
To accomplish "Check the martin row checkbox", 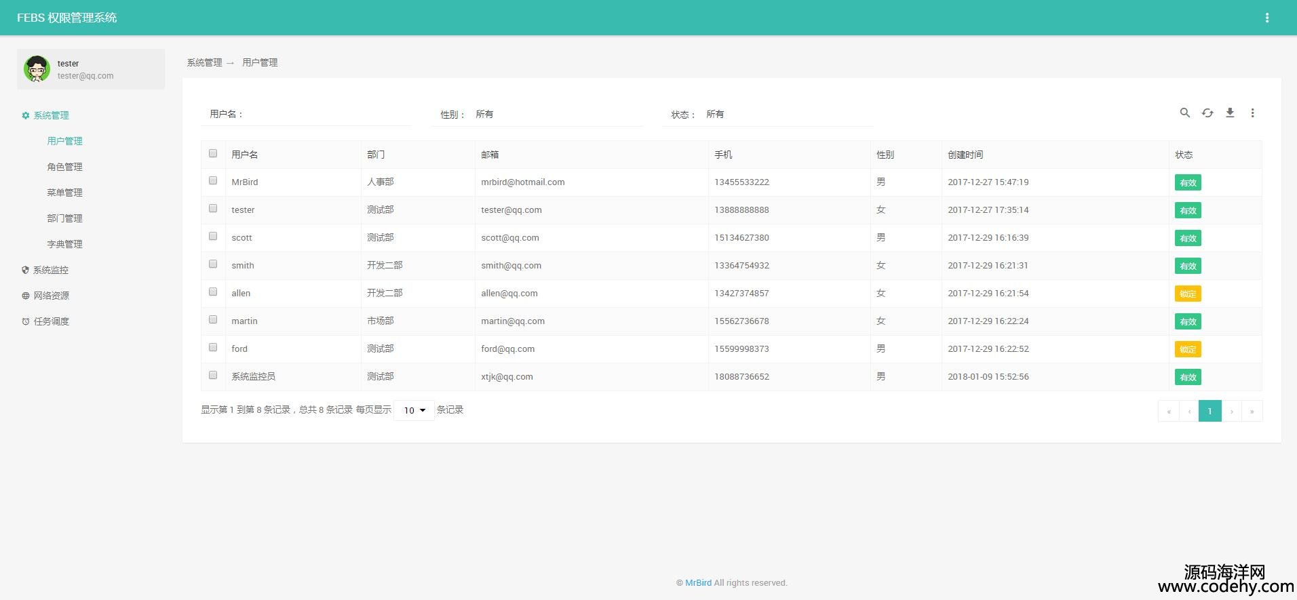I will (x=213, y=319).
